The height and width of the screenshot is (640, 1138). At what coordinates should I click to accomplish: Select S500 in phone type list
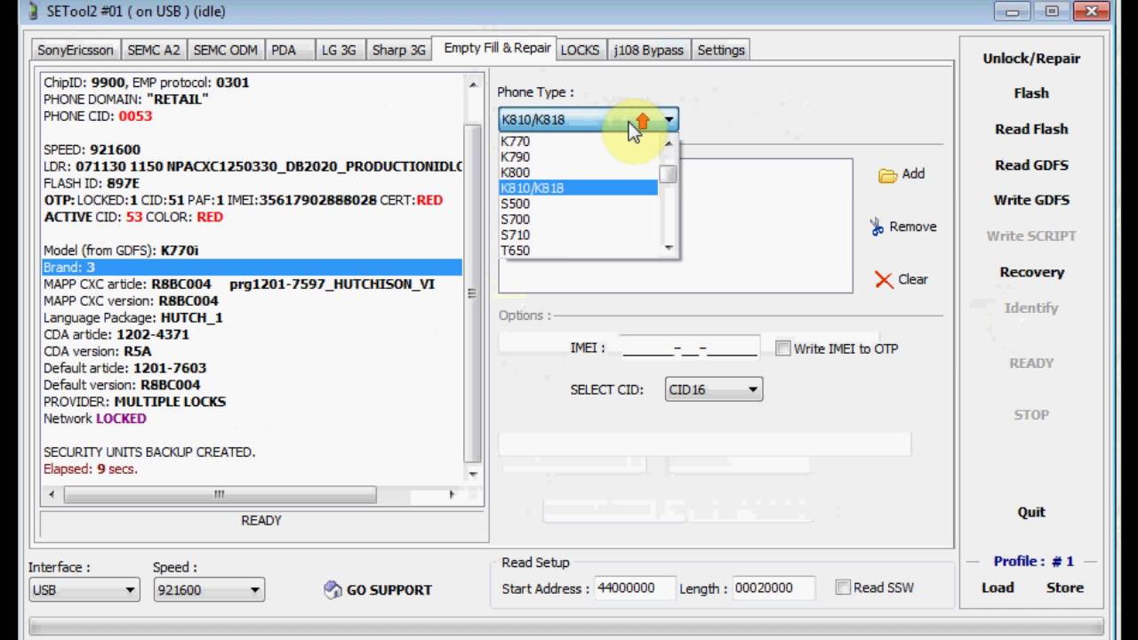[578, 204]
